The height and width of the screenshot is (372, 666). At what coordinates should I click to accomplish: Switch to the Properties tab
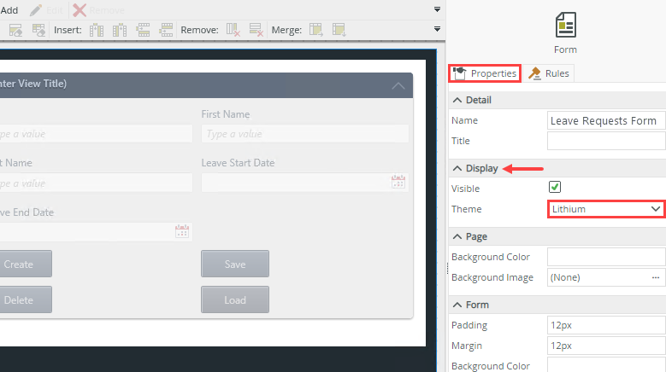(x=485, y=73)
